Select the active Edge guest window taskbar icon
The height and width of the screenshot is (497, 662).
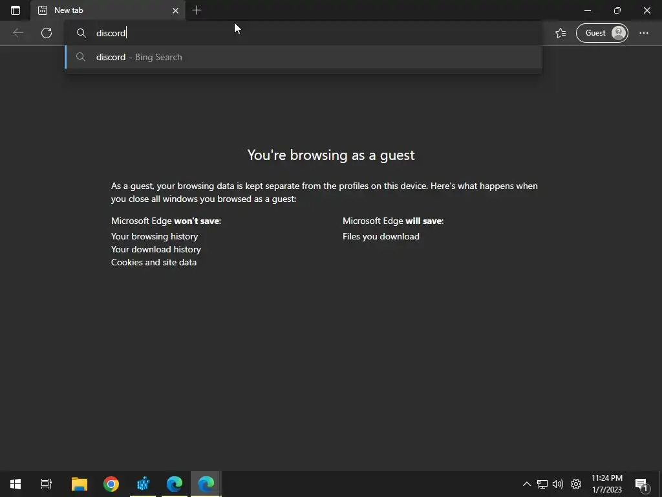[206, 484]
